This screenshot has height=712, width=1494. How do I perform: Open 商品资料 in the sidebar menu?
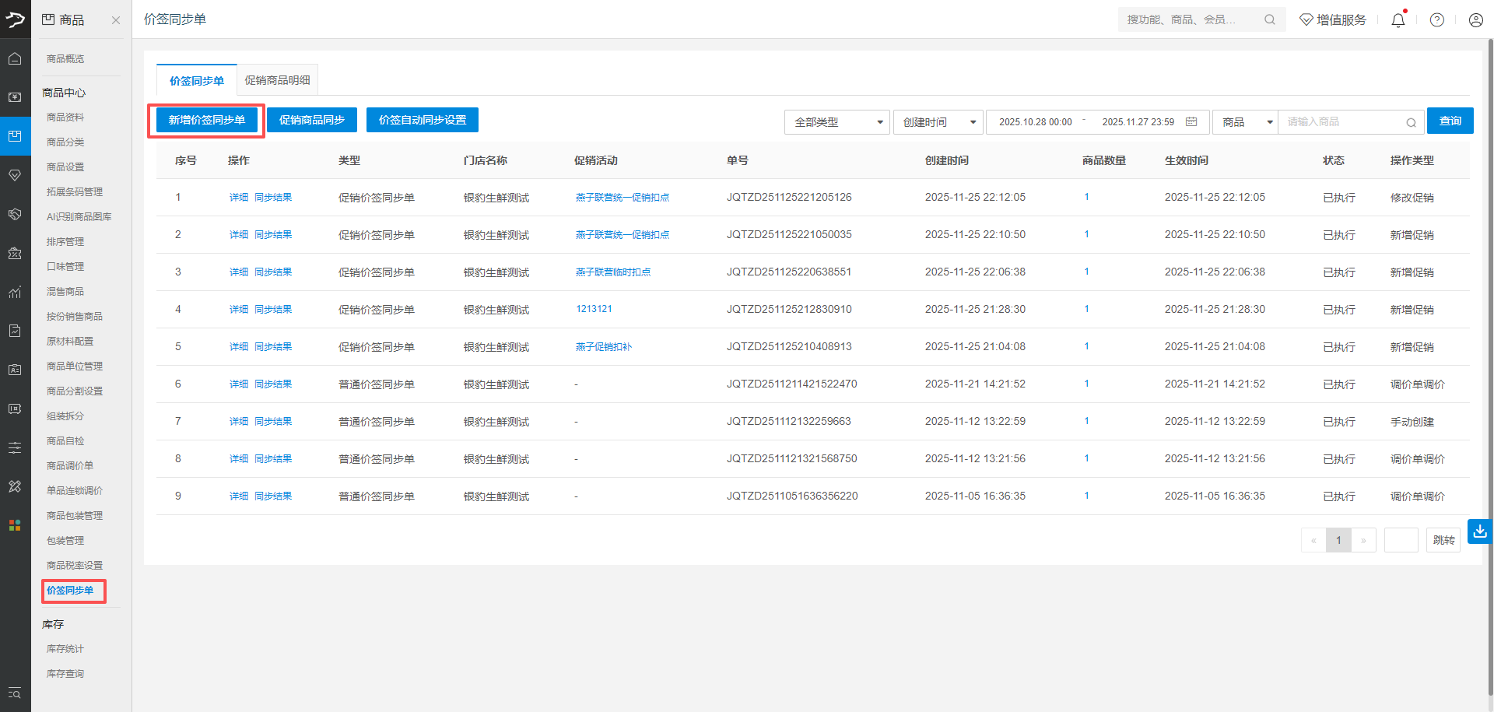click(x=65, y=117)
